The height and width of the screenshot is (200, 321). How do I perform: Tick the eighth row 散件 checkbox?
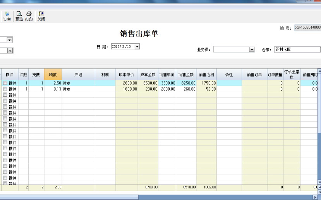[5, 125]
